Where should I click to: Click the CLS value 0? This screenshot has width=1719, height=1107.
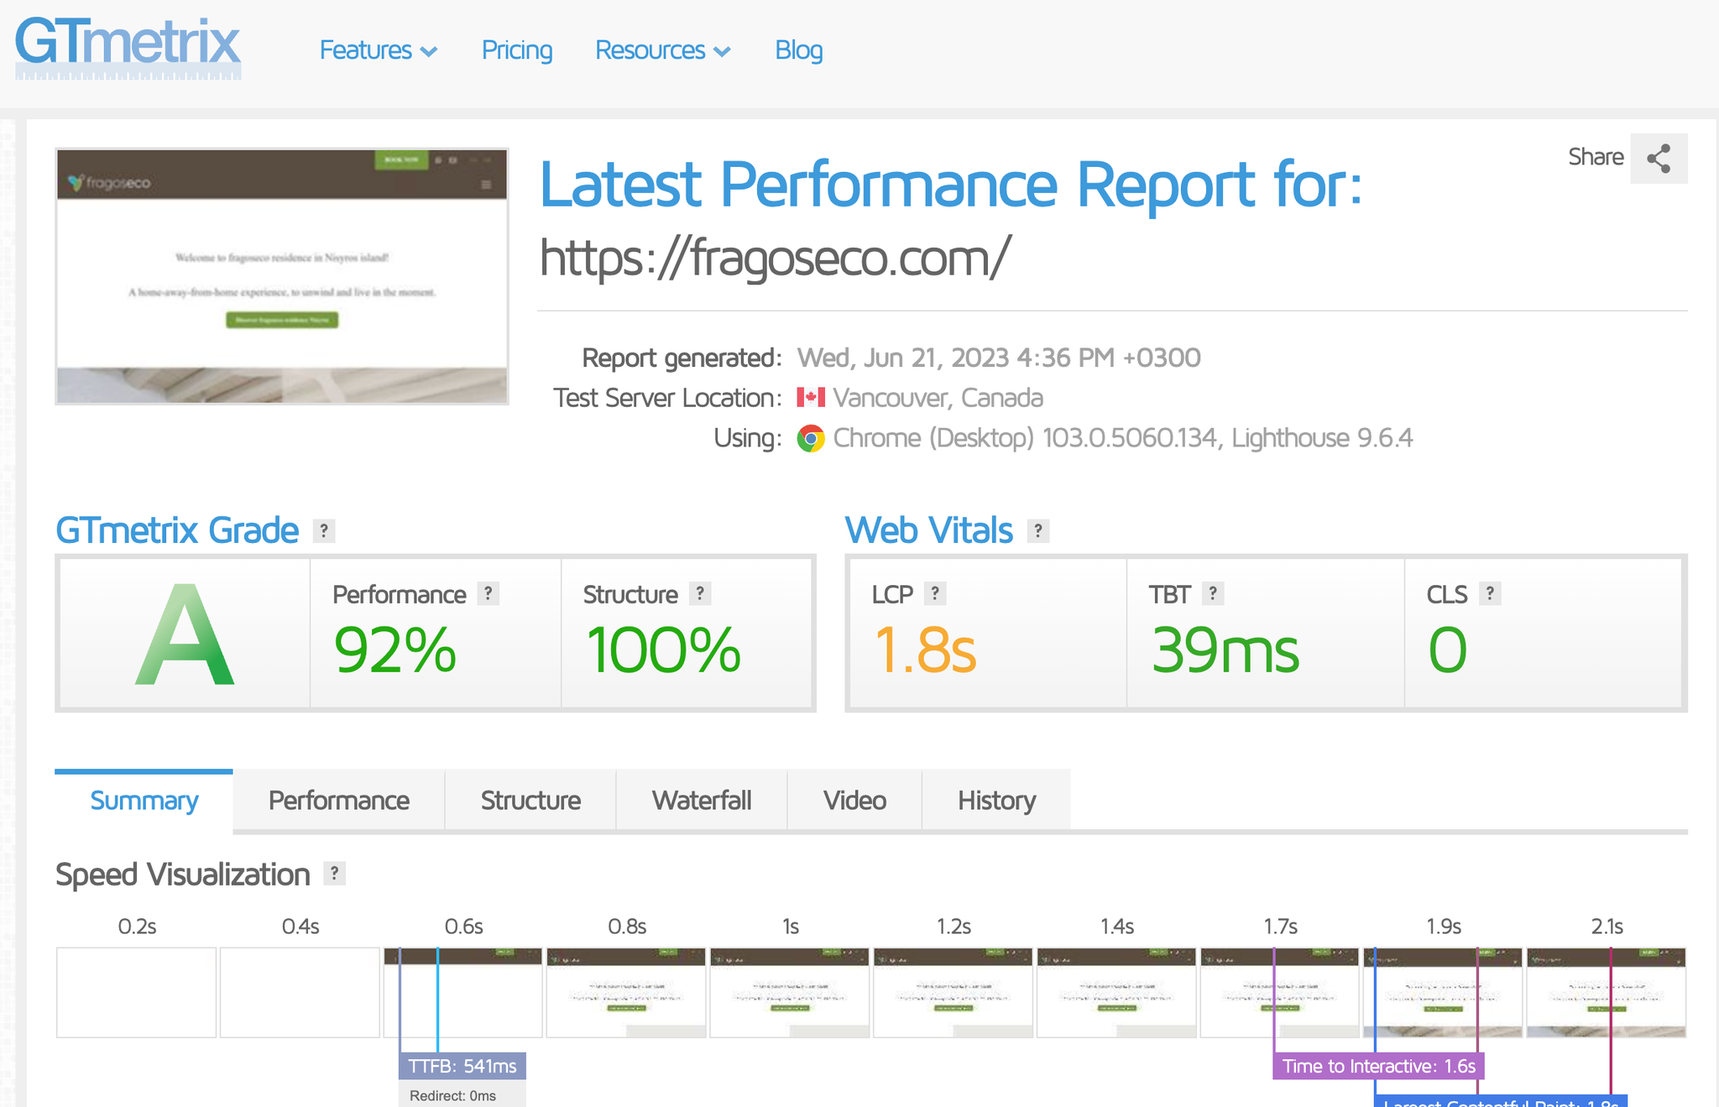tap(1448, 650)
